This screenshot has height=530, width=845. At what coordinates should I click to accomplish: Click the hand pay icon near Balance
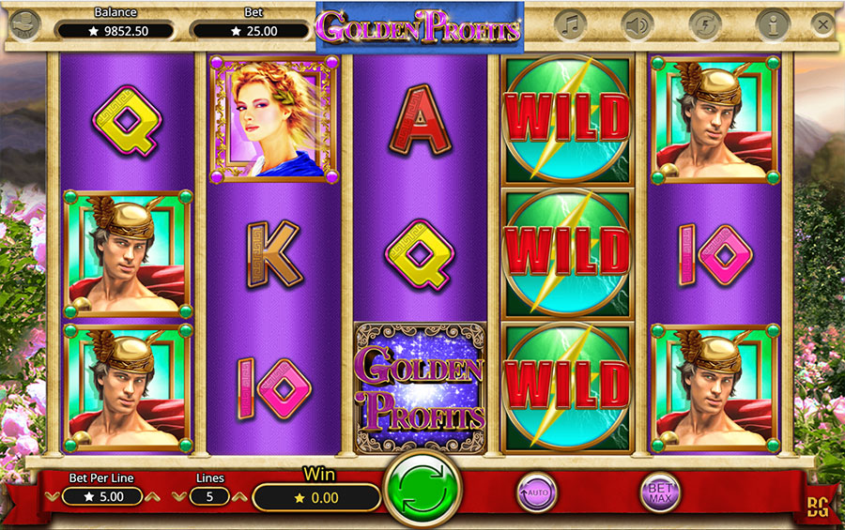click(x=24, y=24)
